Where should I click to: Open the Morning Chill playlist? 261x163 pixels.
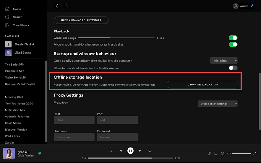click(x=14, y=97)
